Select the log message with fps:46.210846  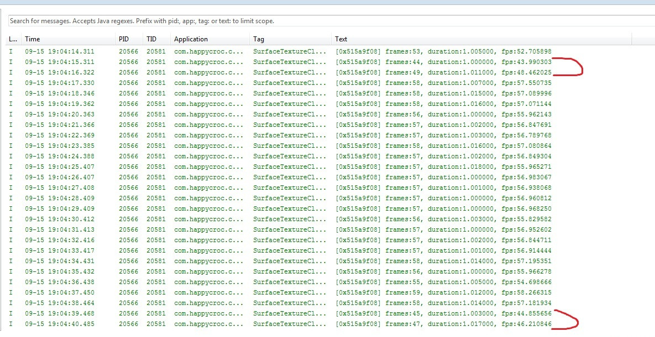click(x=443, y=324)
